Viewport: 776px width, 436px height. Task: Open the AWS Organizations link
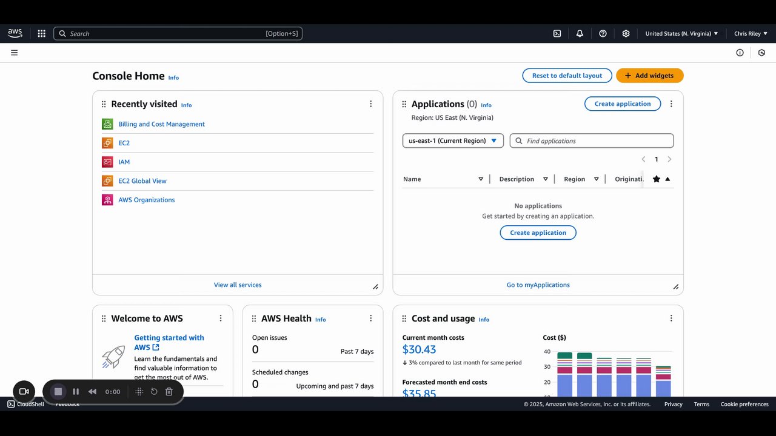tap(147, 200)
